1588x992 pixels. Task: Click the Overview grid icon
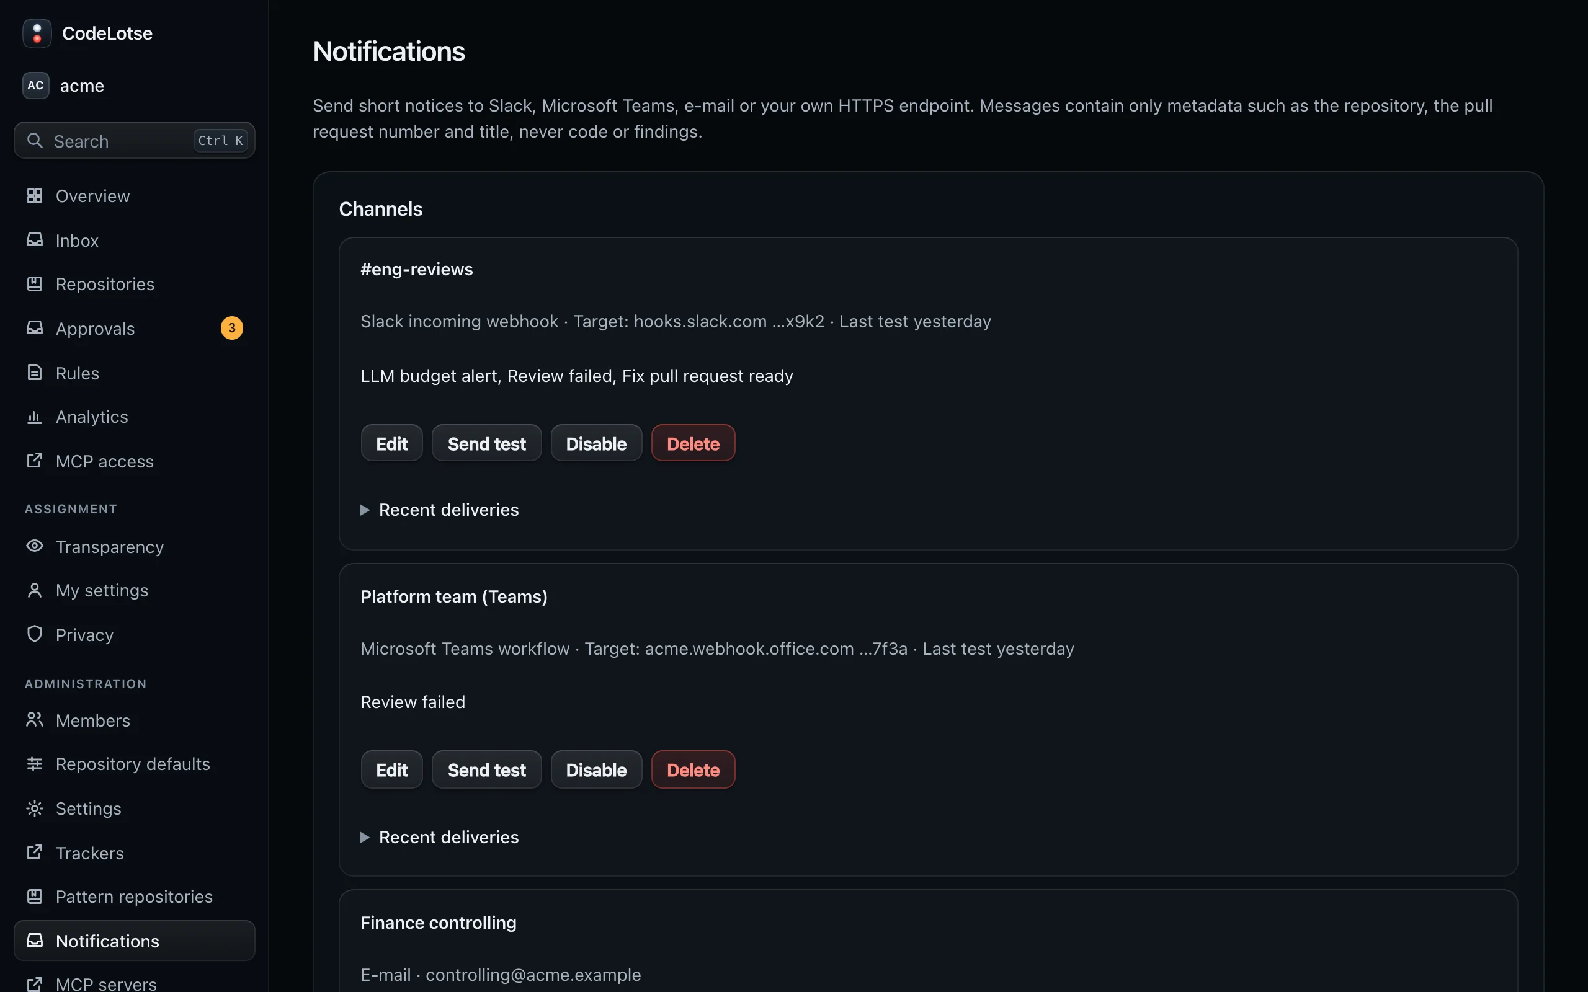point(35,195)
